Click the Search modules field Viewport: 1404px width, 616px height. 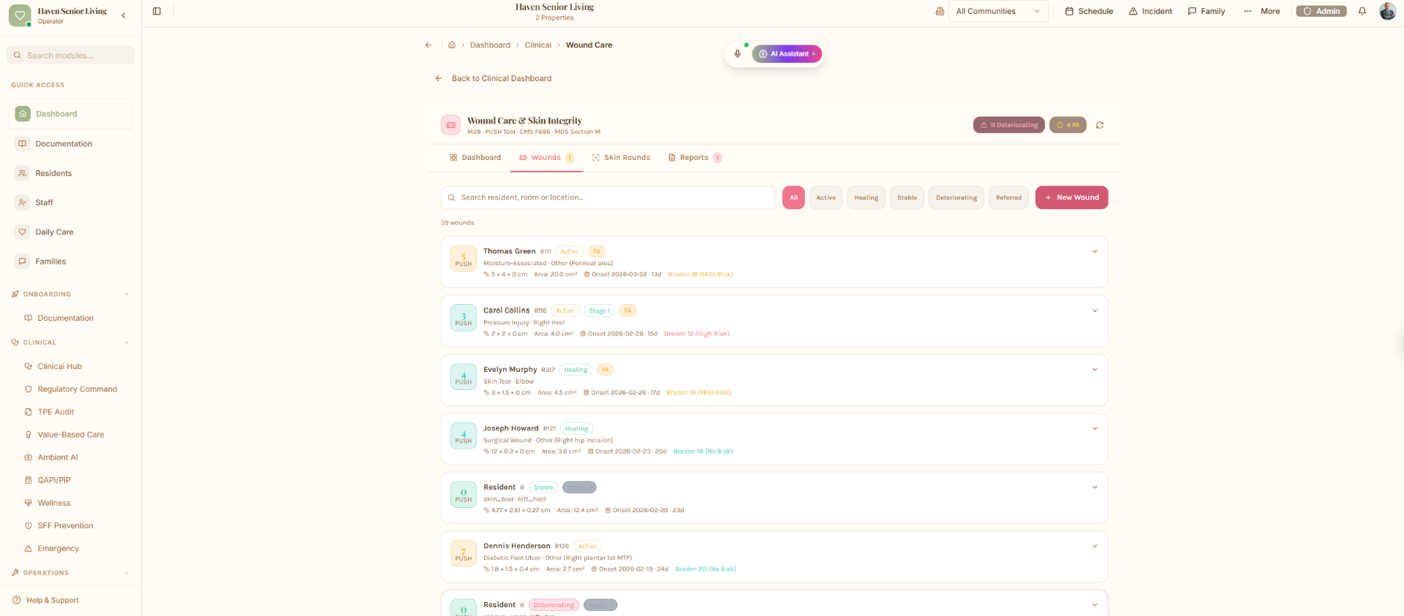pos(70,55)
